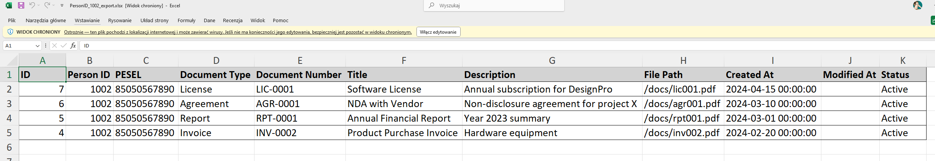Click the formula bar cancel X icon
The width and height of the screenshot is (935, 161).
point(55,46)
